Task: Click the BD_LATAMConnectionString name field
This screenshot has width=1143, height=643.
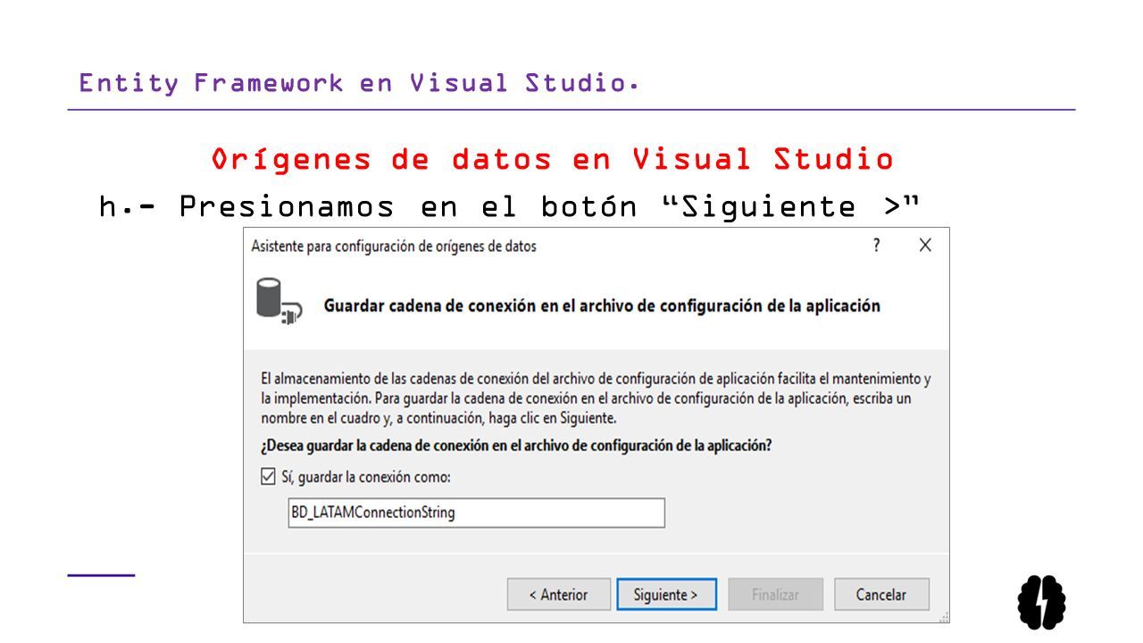Action: click(476, 513)
